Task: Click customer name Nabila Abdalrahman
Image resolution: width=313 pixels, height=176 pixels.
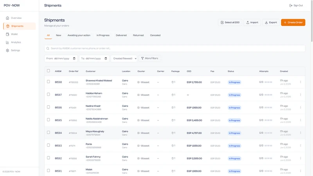Action: (x=97, y=119)
